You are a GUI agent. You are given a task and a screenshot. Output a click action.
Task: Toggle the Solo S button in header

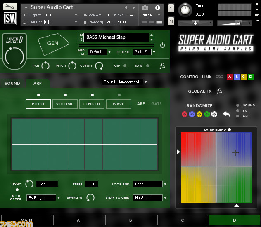click(171, 8)
